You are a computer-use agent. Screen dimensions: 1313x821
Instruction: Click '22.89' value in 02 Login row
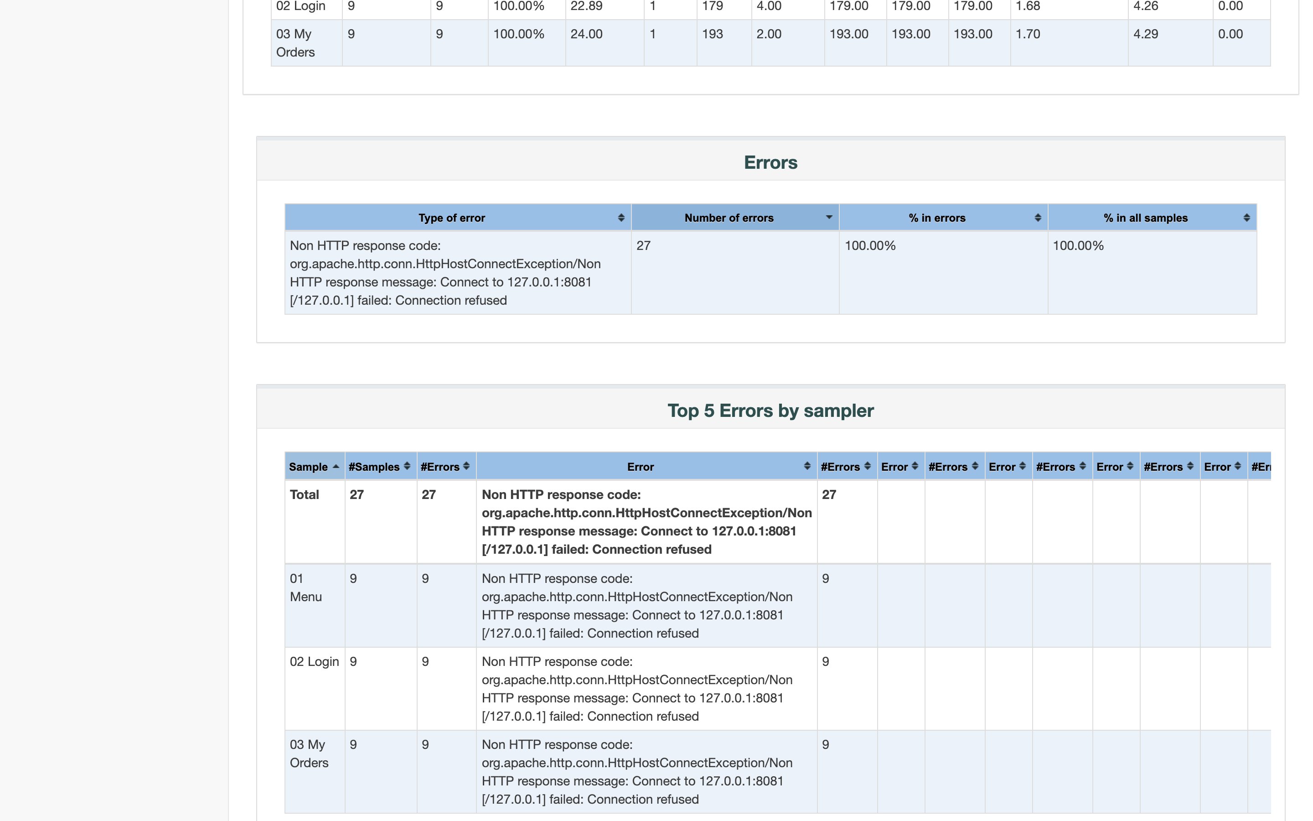pos(586,6)
